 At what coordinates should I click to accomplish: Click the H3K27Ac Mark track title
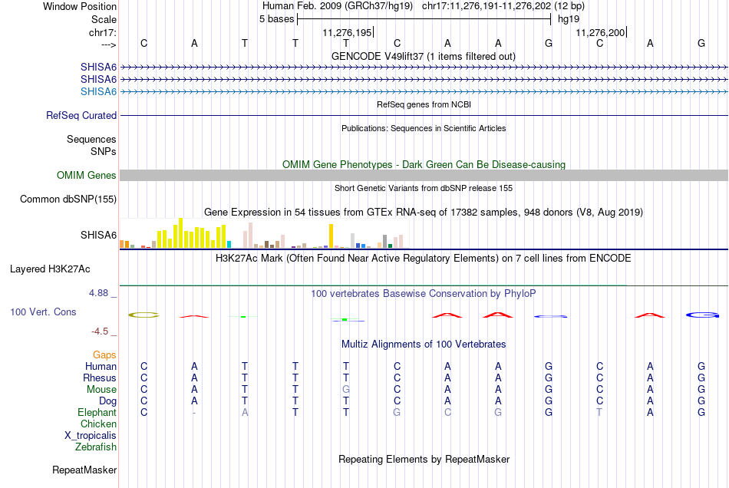(424, 259)
